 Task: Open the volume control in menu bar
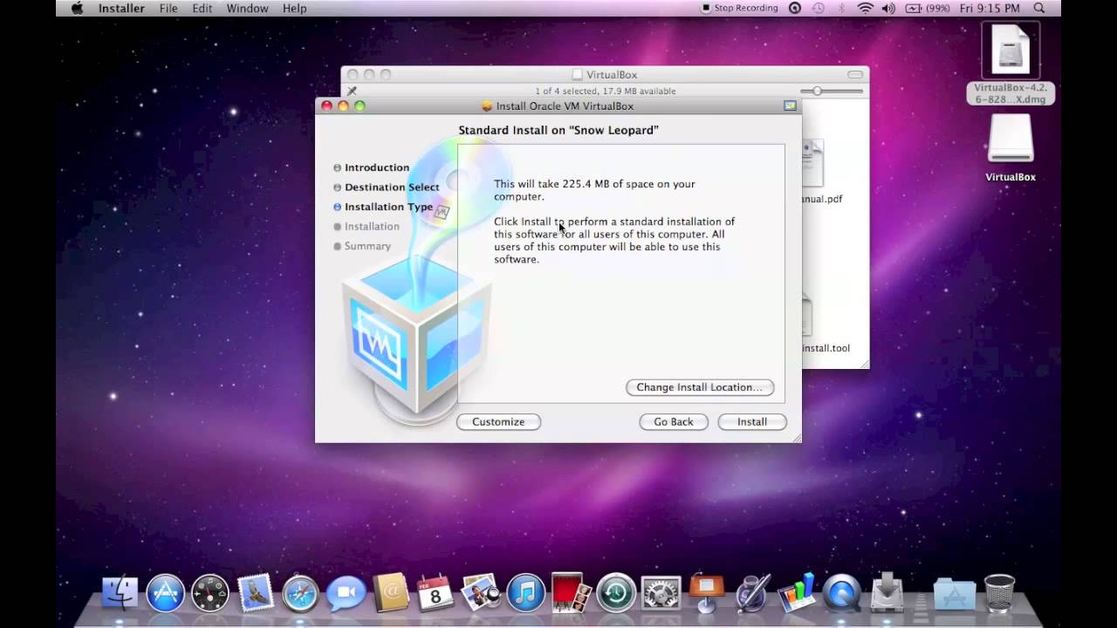click(888, 8)
